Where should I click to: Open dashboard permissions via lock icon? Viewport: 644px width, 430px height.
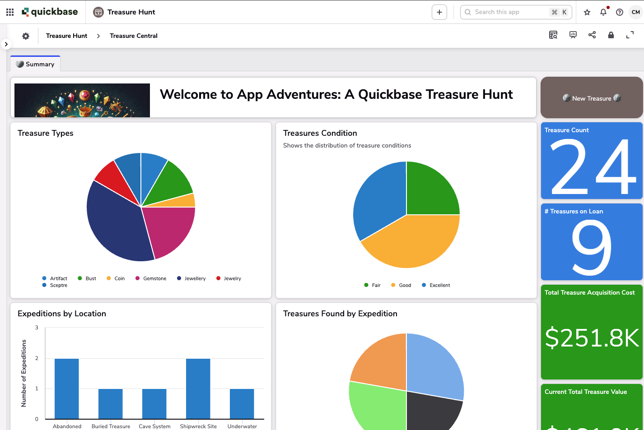coord(611,35)
